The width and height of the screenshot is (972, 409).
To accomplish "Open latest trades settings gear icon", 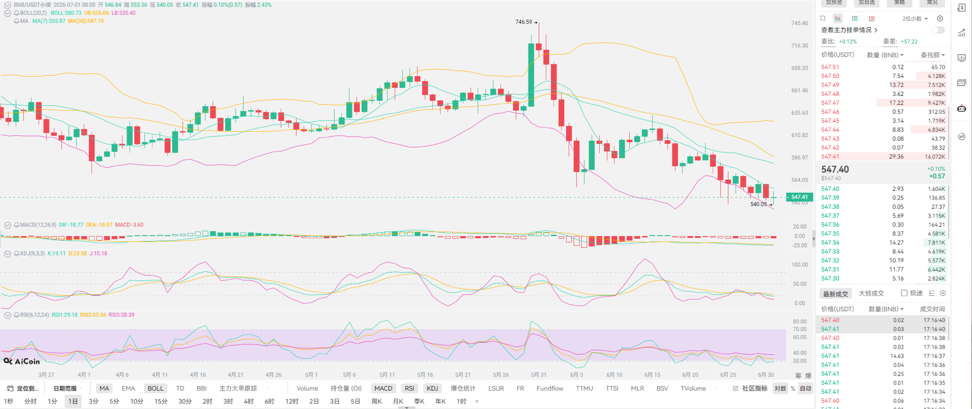I will click(943, 293).
